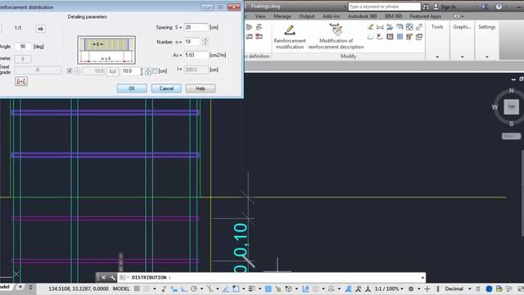Open the Manage ribbon tab
The height and width of the screenshot is (295, 524).
(282, 16)
